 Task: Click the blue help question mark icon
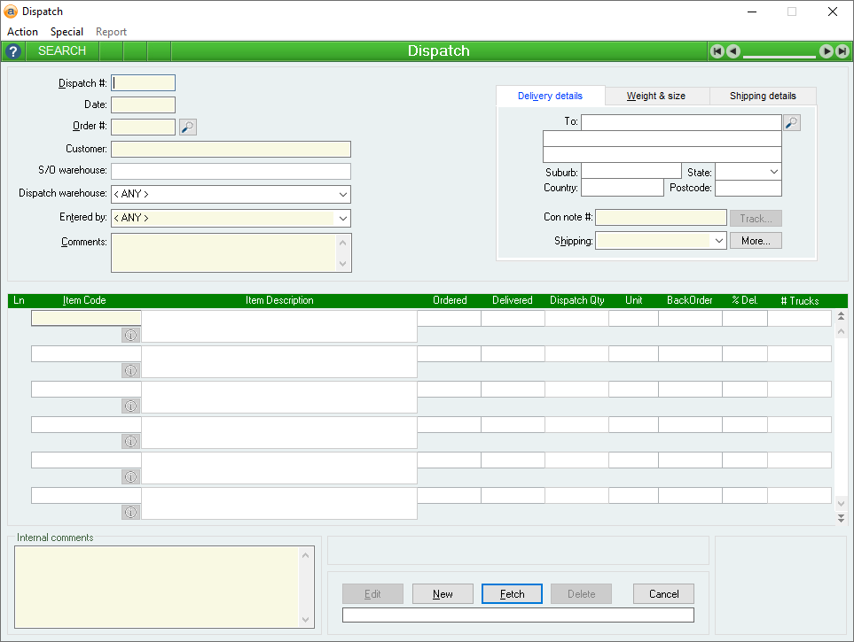[12, 51]
